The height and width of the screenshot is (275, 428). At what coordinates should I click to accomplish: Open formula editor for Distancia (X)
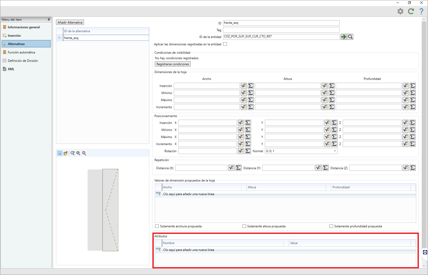[231, 168]
